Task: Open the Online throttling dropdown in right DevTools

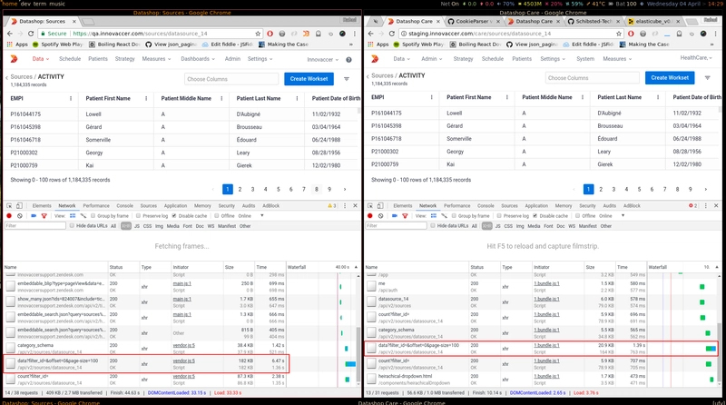Action: tap(612, 216)
